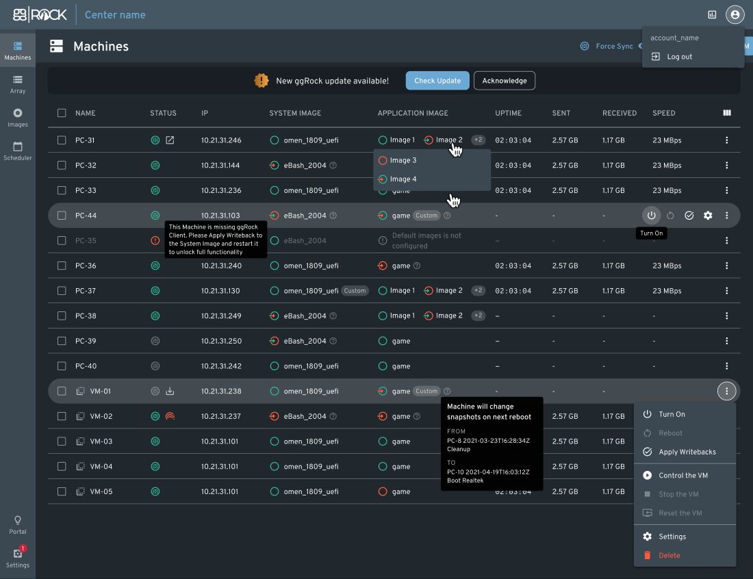Click IP address 10.21.31.249

[221, 316]
